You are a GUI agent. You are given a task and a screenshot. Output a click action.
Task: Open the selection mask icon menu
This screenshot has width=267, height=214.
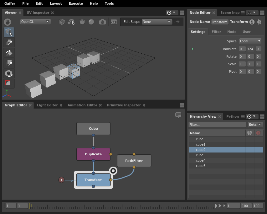pos(71,22)
